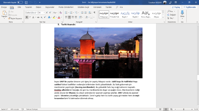The height and width of the screenshot is (111, 199).
Task: Click the 409 sözcük word count
Action: (x=15, y=109)
